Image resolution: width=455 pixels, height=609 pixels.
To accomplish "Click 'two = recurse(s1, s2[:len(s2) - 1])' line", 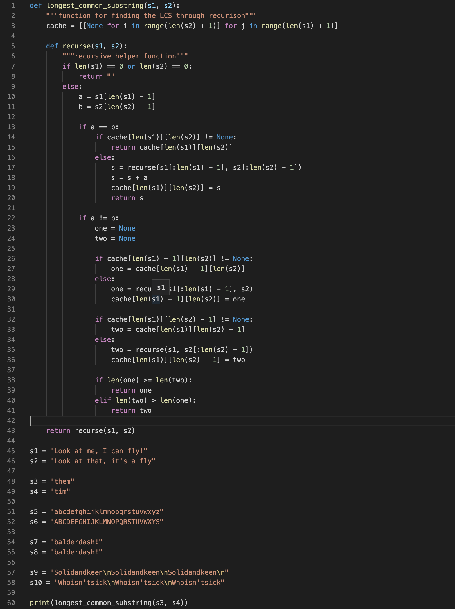I will pyautogui.click(x=182, y=350).
